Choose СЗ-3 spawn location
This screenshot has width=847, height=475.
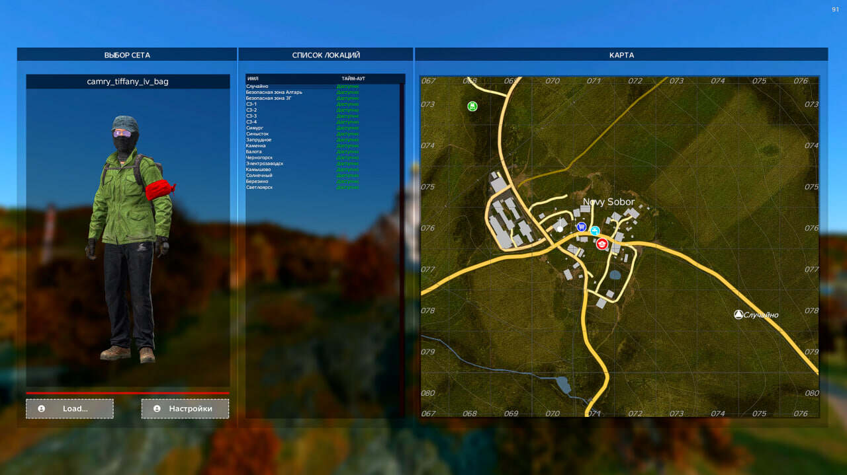pos(323,116)
